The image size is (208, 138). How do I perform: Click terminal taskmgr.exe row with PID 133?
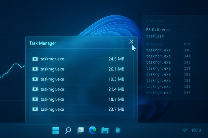pos(168,62)
